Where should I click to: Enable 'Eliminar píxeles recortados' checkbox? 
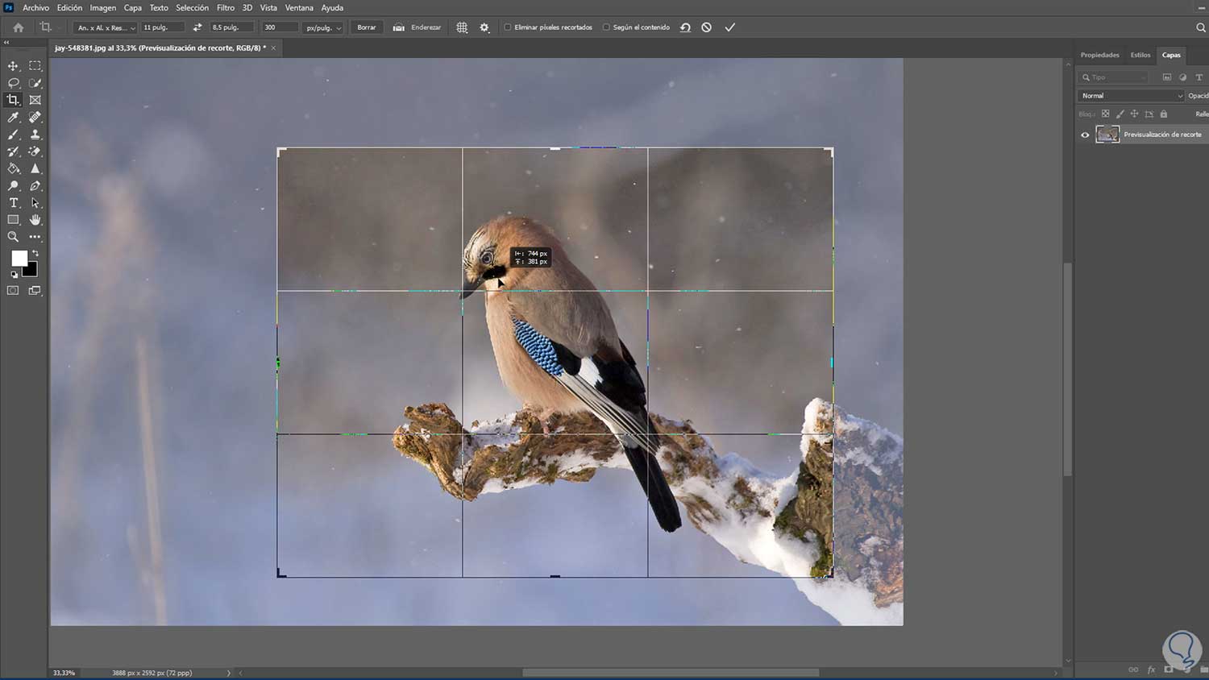coord(508,27)
